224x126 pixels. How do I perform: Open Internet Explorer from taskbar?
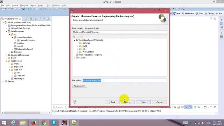pyautogui.click(x=13, y=123)
